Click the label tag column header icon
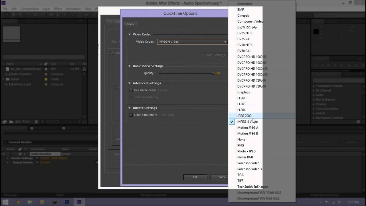Screen dimensions: 366x206 click(x=45, y=64)
